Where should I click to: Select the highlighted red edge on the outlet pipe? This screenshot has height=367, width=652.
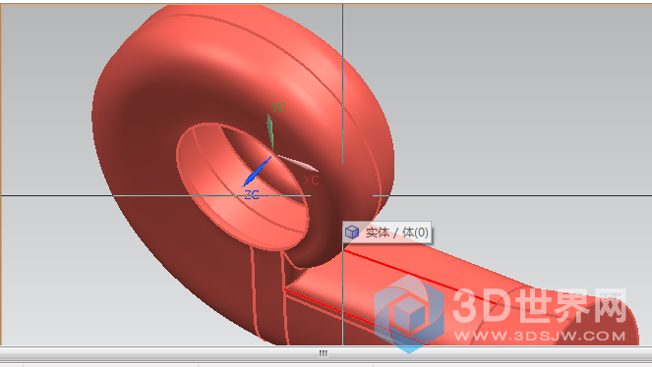pyautogui.click(x=420, y=278)
